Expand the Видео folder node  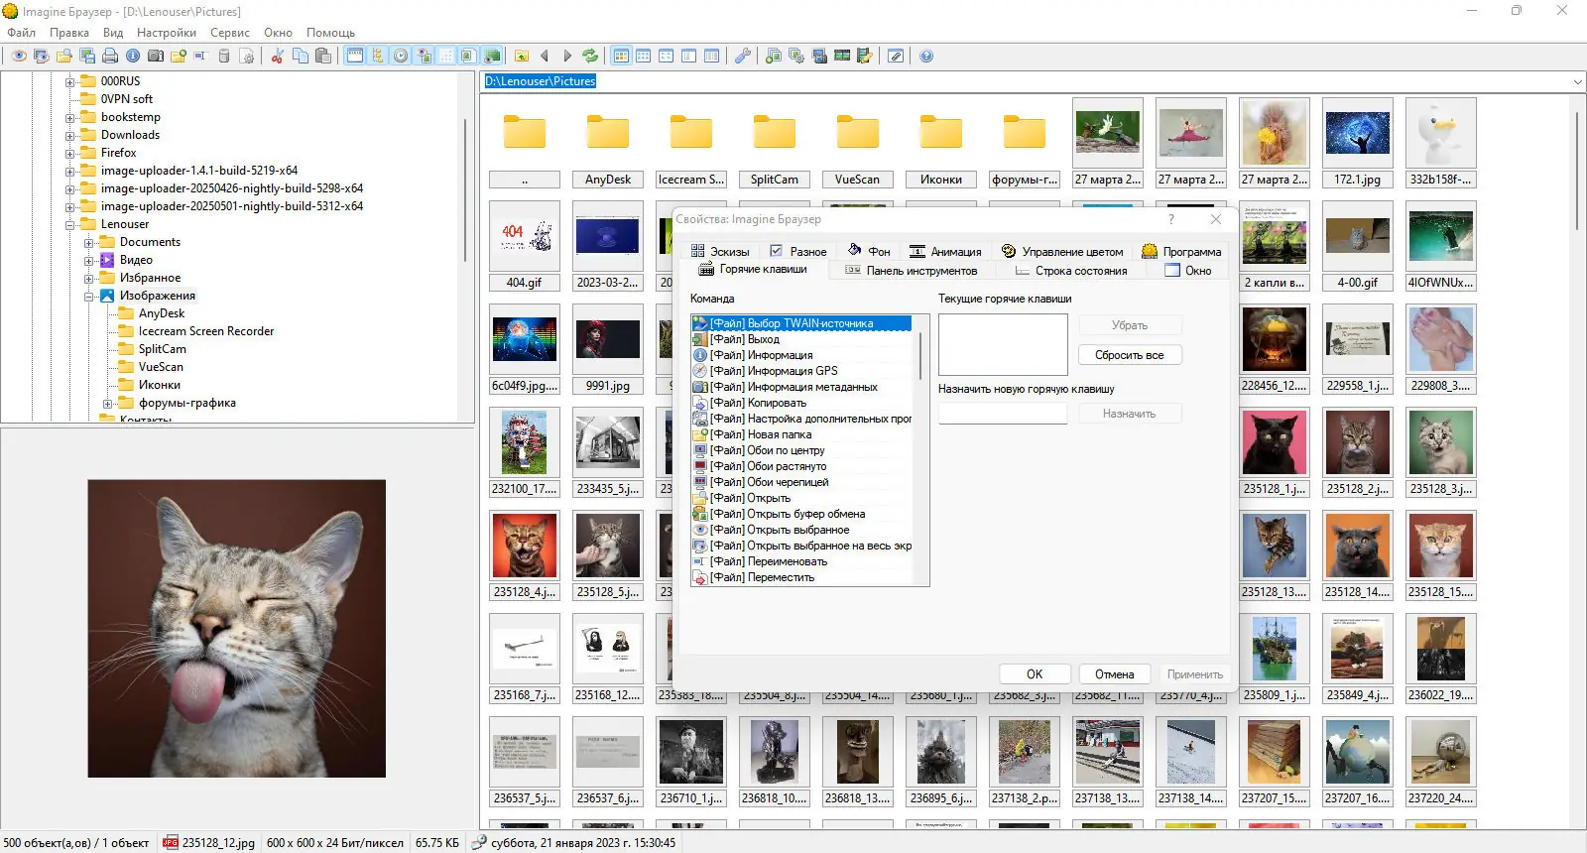click(89, 261)
